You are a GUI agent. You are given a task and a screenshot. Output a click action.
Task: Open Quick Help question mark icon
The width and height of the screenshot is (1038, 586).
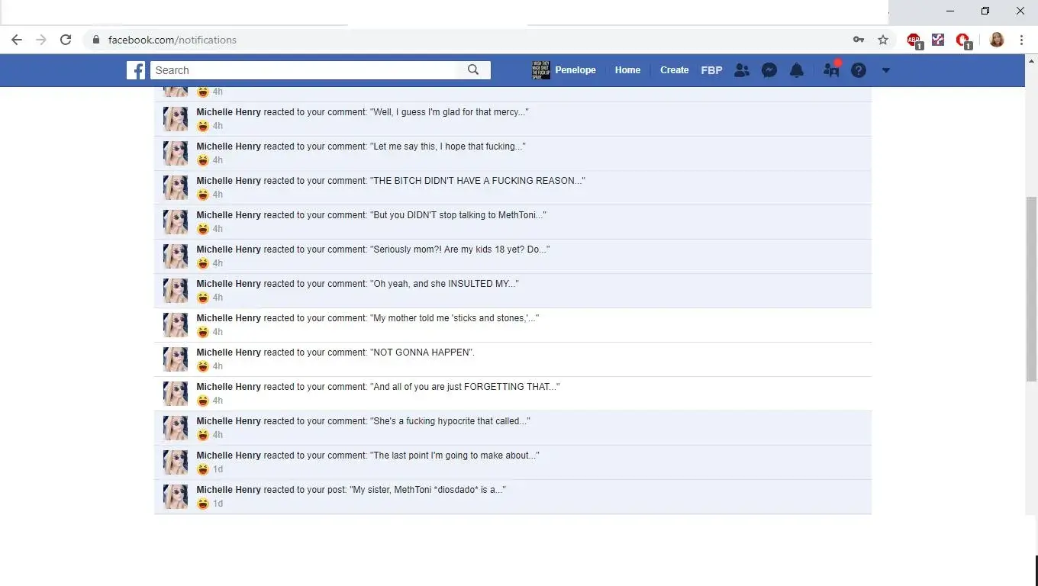[x=859, y=70]
